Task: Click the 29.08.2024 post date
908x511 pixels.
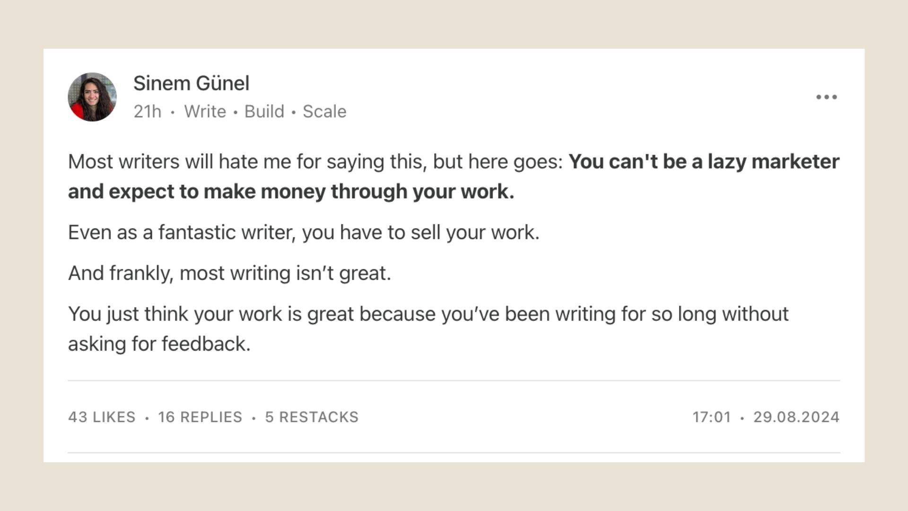Action: [x=796, y=417]
